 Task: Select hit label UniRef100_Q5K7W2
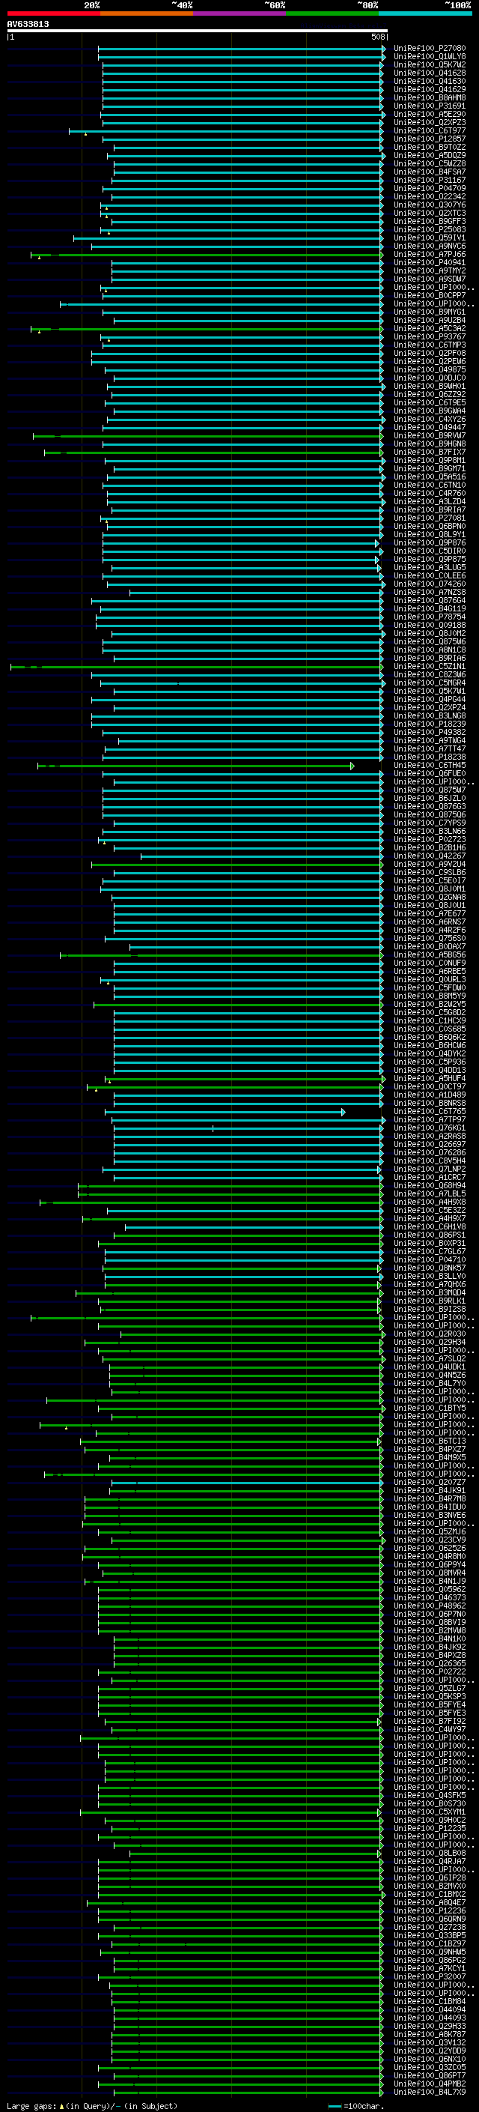[429, 64]
